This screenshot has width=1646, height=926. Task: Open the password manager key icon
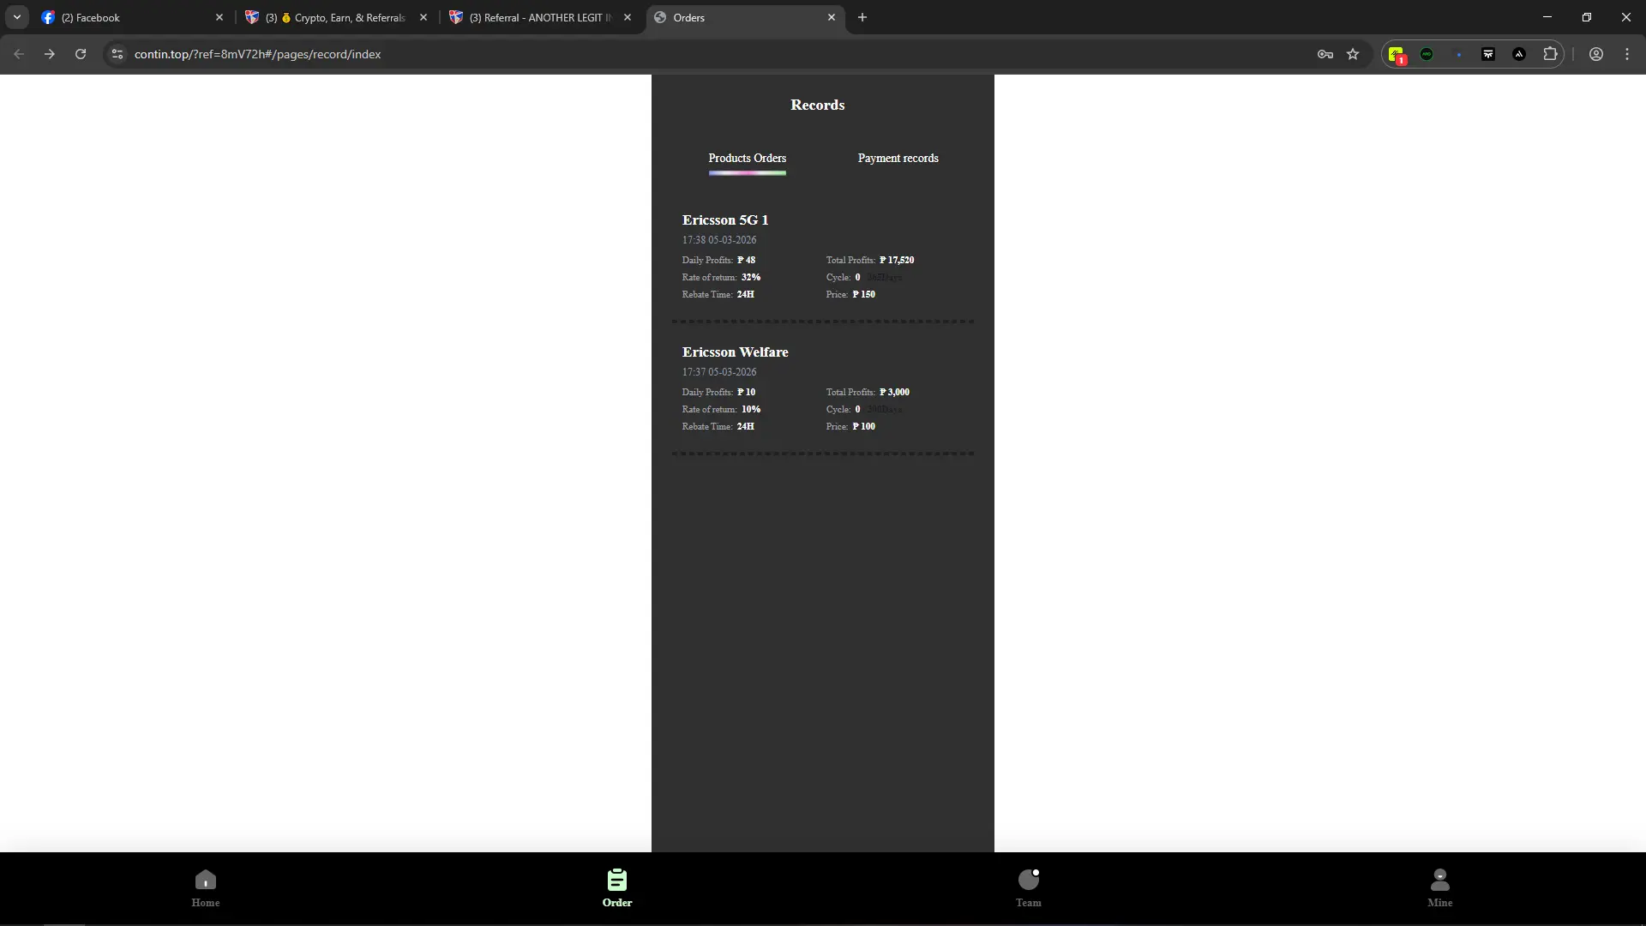tap(1325, 54)
